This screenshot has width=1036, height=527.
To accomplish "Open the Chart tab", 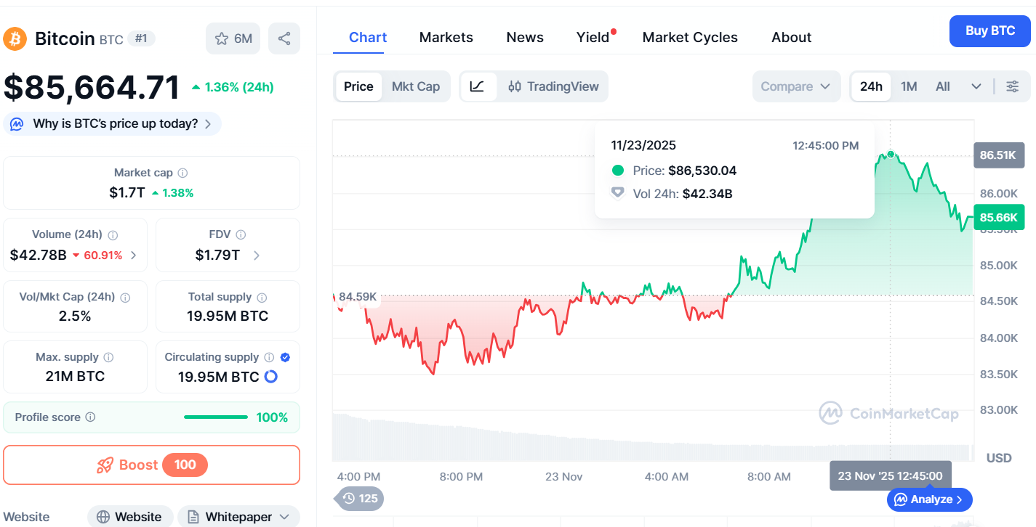I will point(368,37).
